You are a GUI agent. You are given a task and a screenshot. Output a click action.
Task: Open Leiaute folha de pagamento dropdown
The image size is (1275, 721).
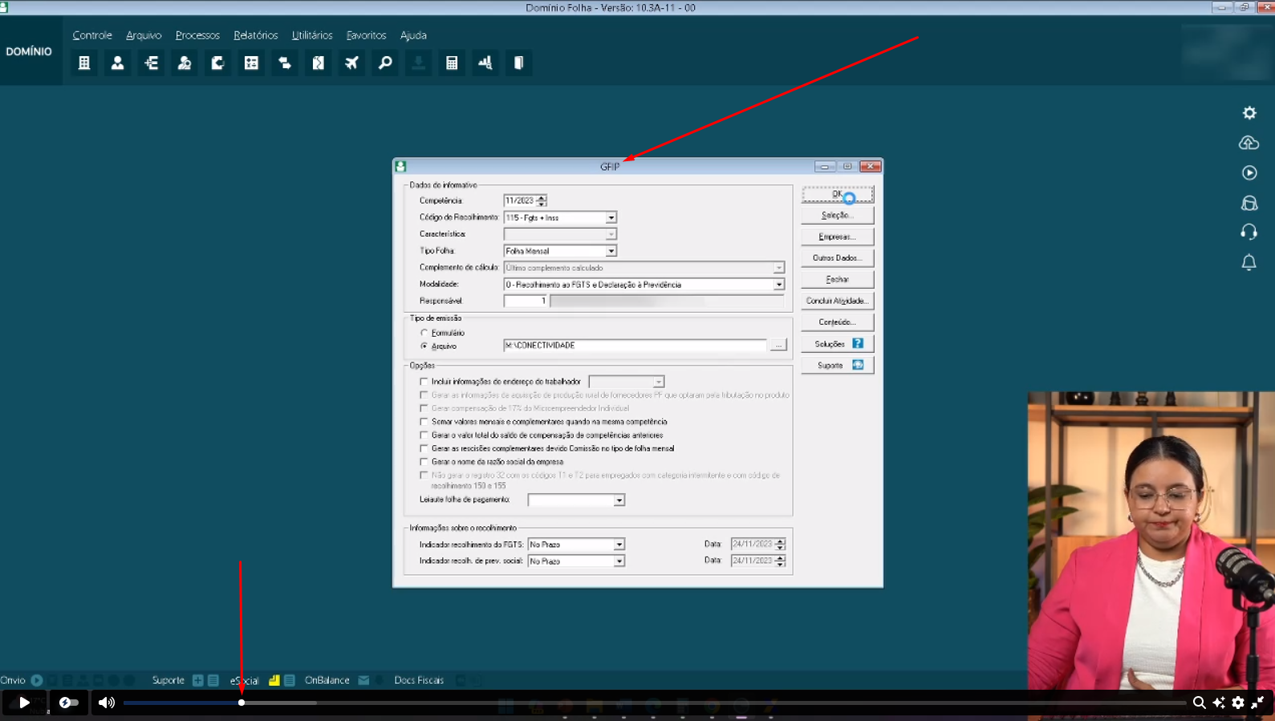click(619, 500)
